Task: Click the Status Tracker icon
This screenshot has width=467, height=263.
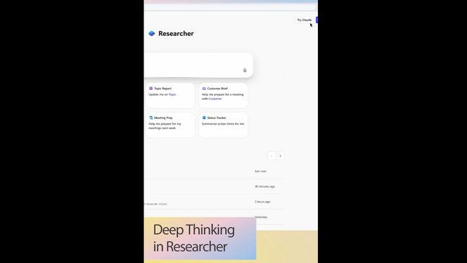Action: [x=204, y=117]
